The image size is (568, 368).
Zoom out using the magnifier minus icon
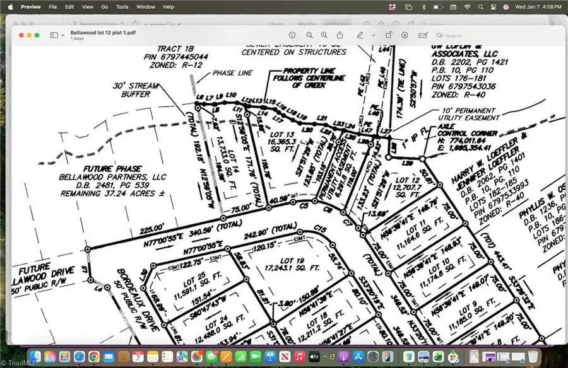pyautogui.click(x=310, y=35)
